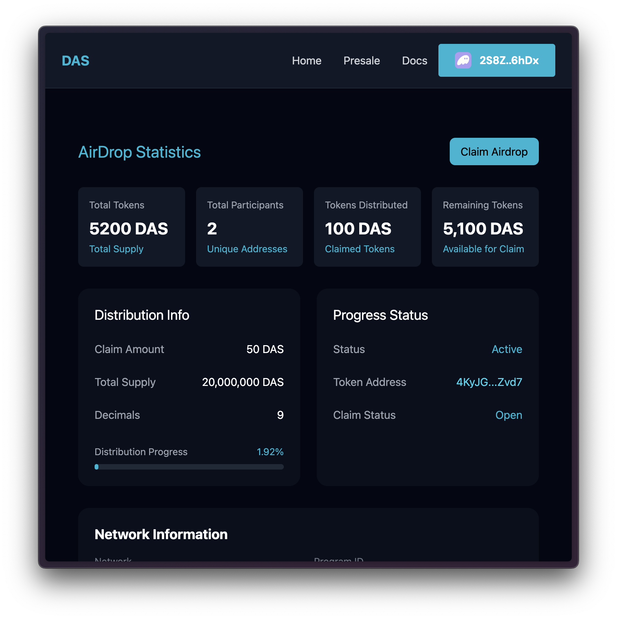
Task: Click the 50 DAS claim amount value
Action: (265, 349)
